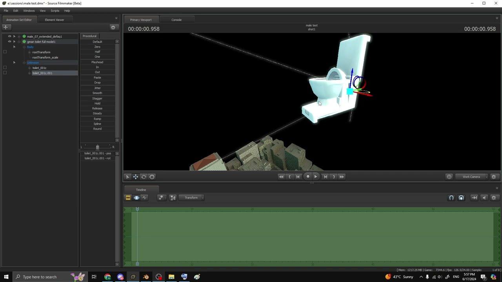Screen dimensions: 502x282
Task: Choose the rotate manipulator tool
Action: pos(144,177)
